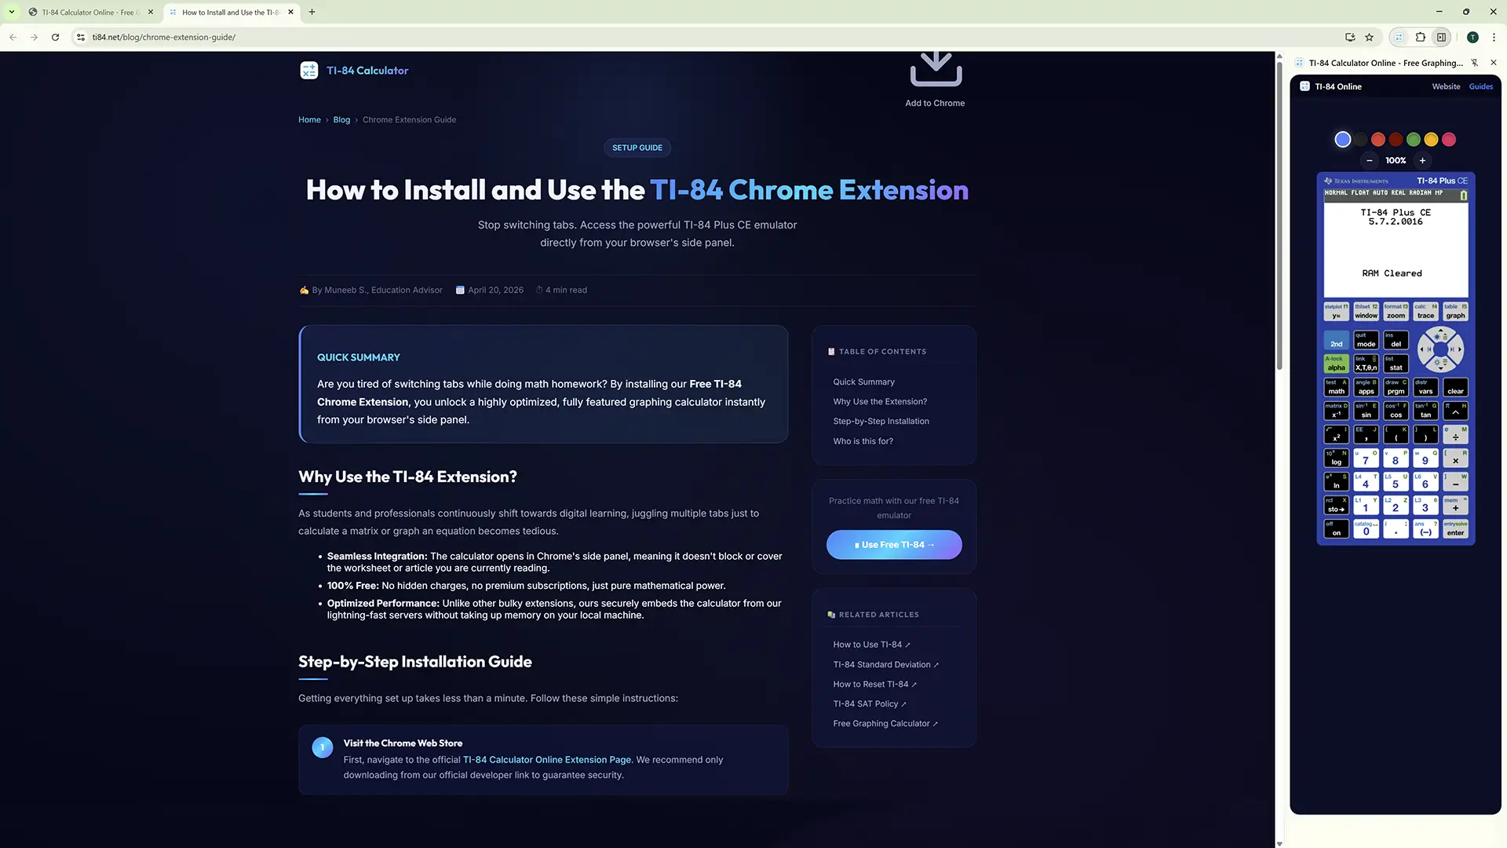Jump to Quick Summary in the table of contents
The height and width of the screenshot is (848, 1507).
coord(863,382)
